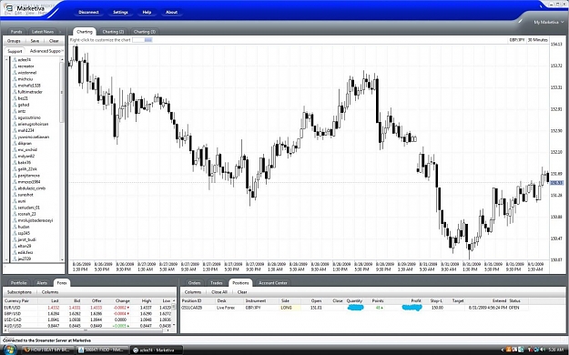Click user icon next to adee74
569x355 pixels.
(x=15, y=60)
